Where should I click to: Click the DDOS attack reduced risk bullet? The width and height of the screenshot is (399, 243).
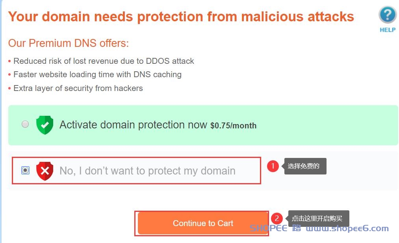(x=104, y=61)
